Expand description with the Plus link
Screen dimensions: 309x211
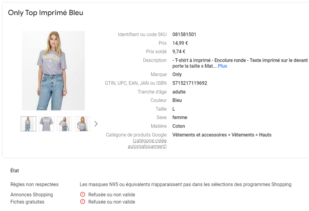223,66
